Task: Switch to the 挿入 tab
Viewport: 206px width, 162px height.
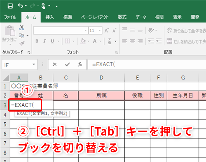Action: pos(50,17)
